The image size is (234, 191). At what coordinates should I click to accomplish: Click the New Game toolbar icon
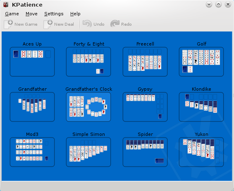pos(8,24)
